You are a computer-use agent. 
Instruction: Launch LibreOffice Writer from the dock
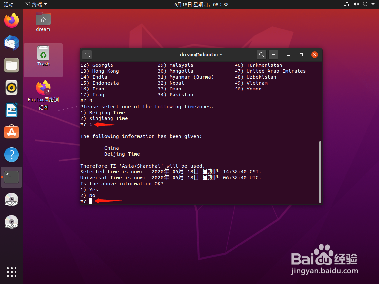[11, 110]
